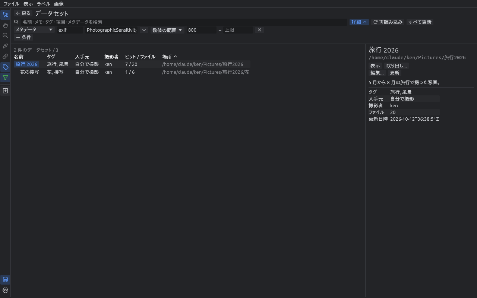The height and width of the screenshot is (298, 477).
Task: Click the 7 / 20 hit count cell
Action: (131, 64)
